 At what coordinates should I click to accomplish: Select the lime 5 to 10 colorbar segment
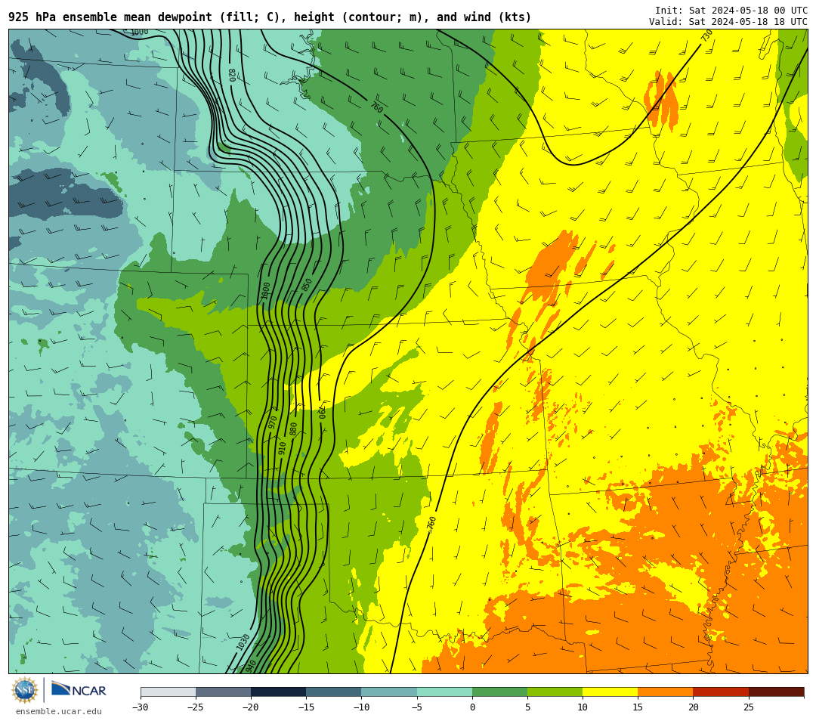pyautogui.click(x=555, y=692)
